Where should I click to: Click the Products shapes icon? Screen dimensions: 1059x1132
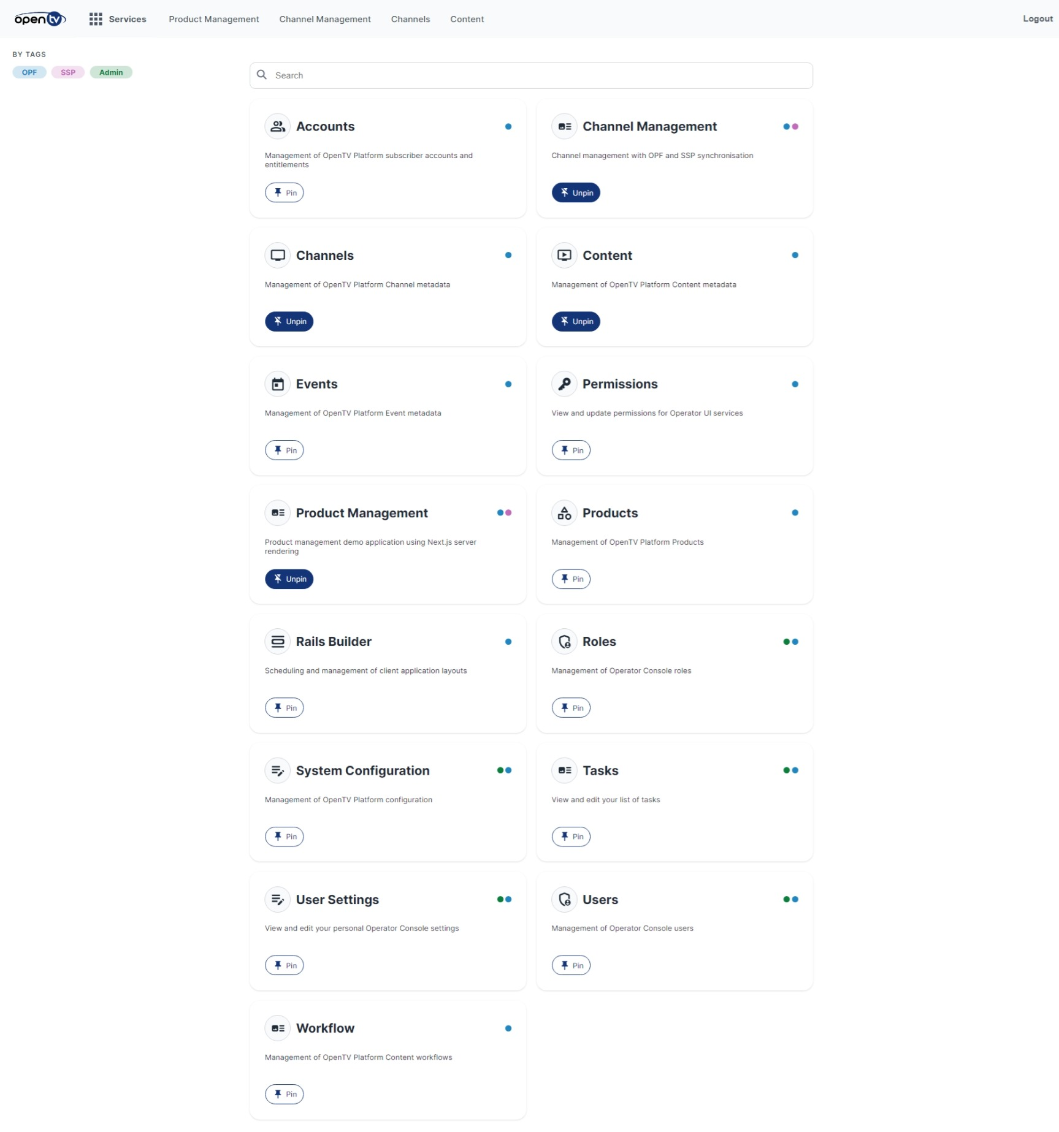click(564, 513)
